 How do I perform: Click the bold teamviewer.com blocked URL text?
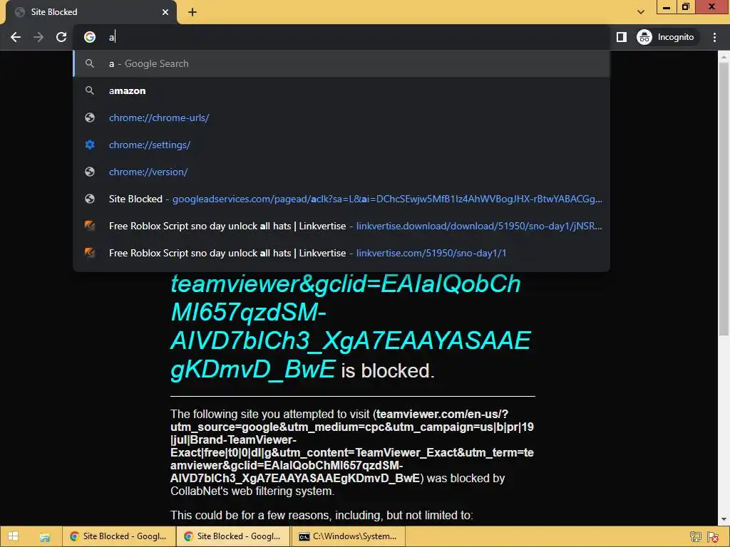(352, 446)
